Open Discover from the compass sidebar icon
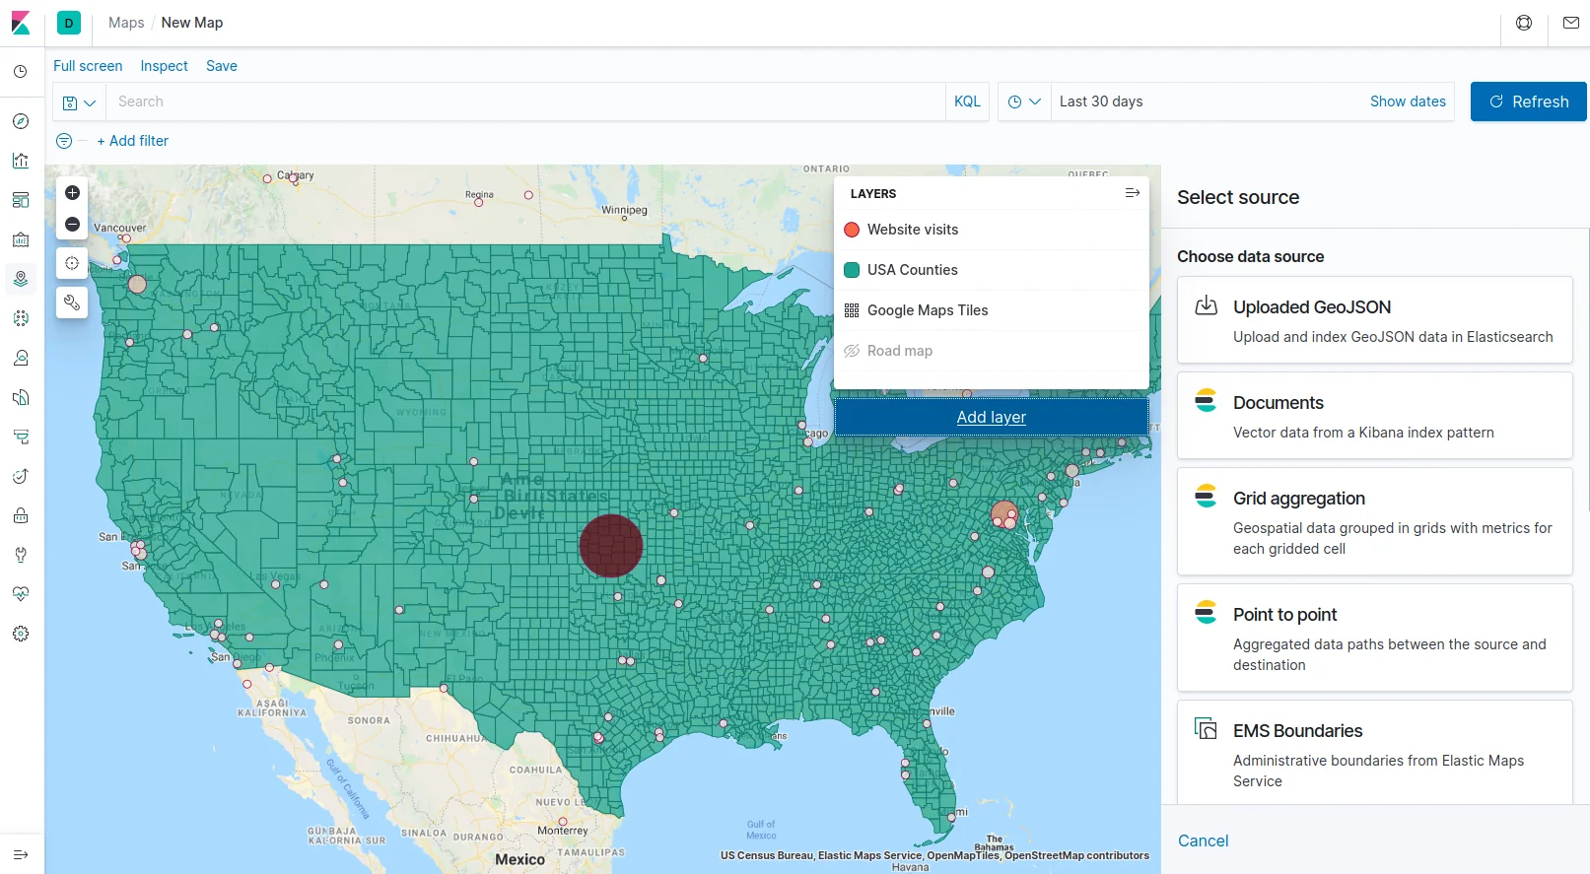 pyautogui.click(x=21, y=121)
